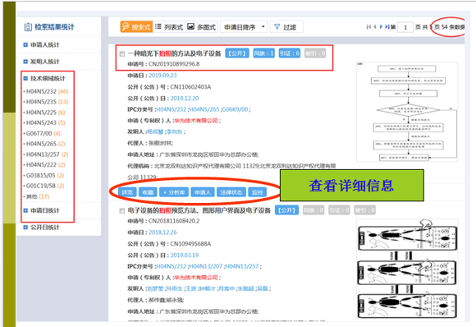Open drawing thumbnail of second patent

[x=407, y=269]
